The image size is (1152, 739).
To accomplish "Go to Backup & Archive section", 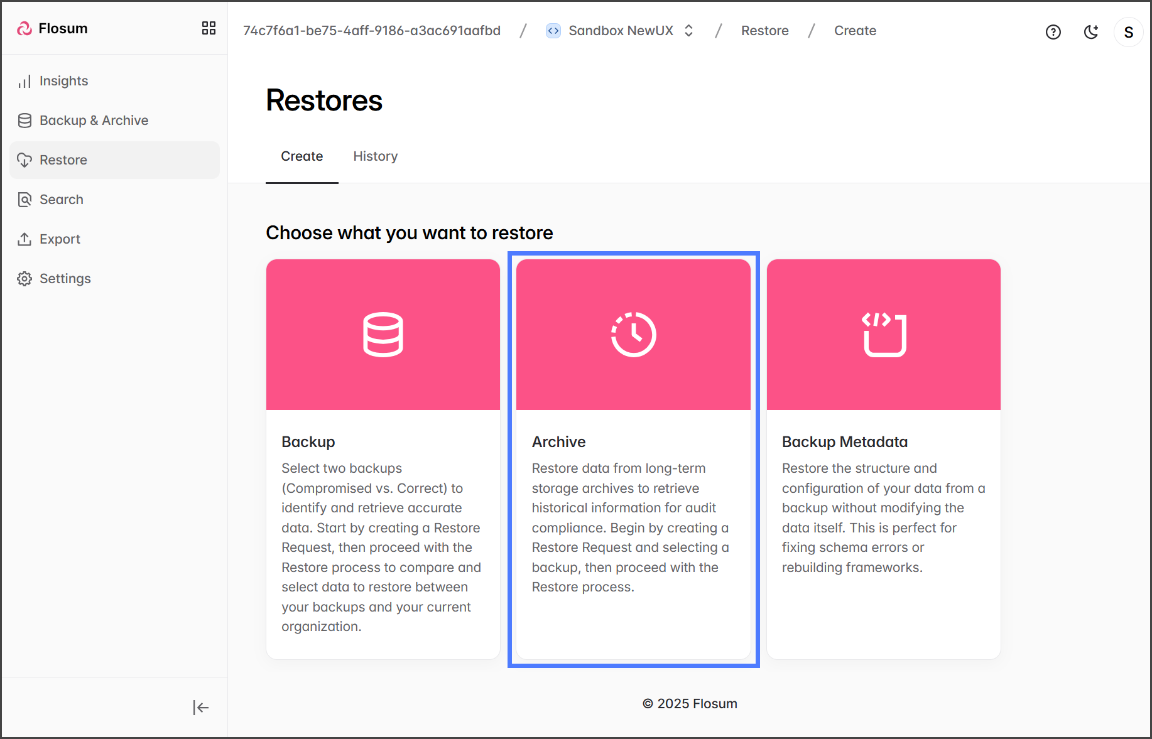I will tap(94, 121).
